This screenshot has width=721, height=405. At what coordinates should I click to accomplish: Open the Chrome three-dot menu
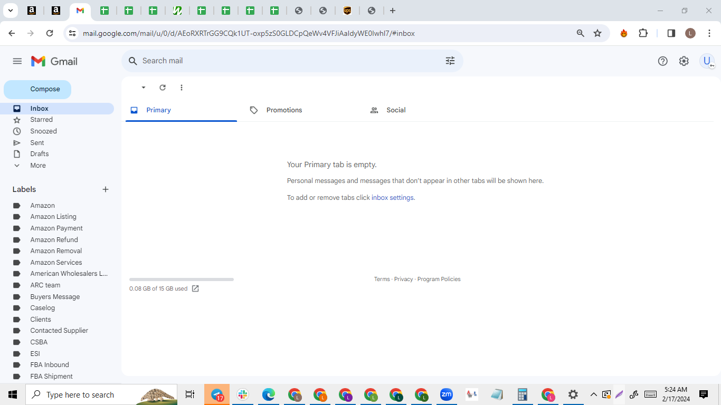tap(709, 33)
